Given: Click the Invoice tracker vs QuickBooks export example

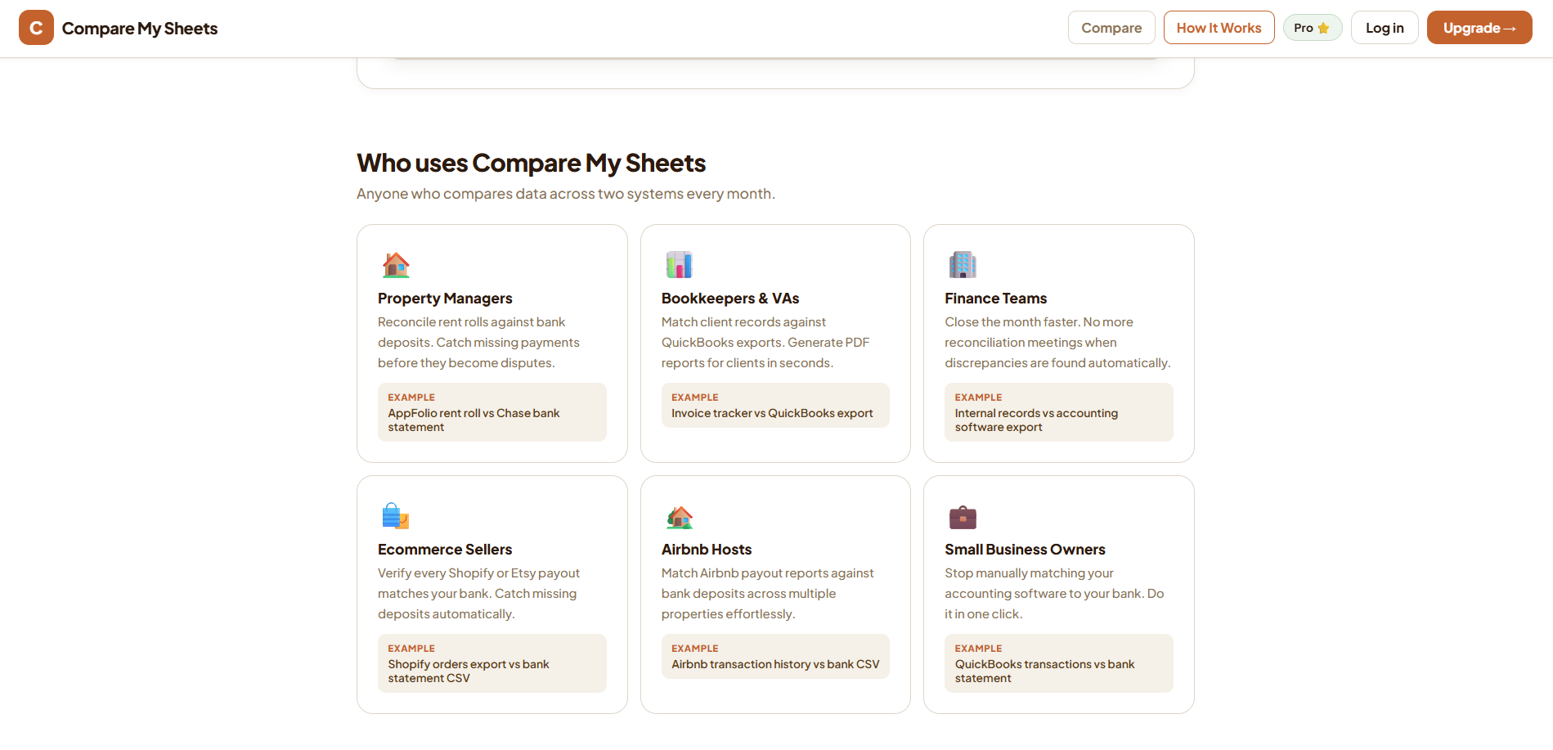Looking at the screenshot, I should point(775,405).
